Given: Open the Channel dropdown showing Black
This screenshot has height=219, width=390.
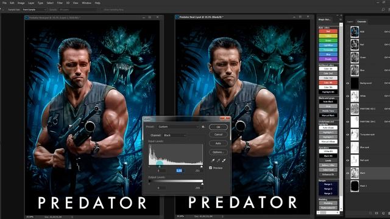Looking at the screenshot, I should pos(175,135).
